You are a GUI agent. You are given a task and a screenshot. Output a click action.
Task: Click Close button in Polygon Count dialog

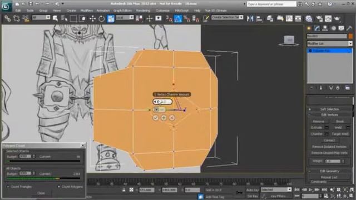(41, 193)
